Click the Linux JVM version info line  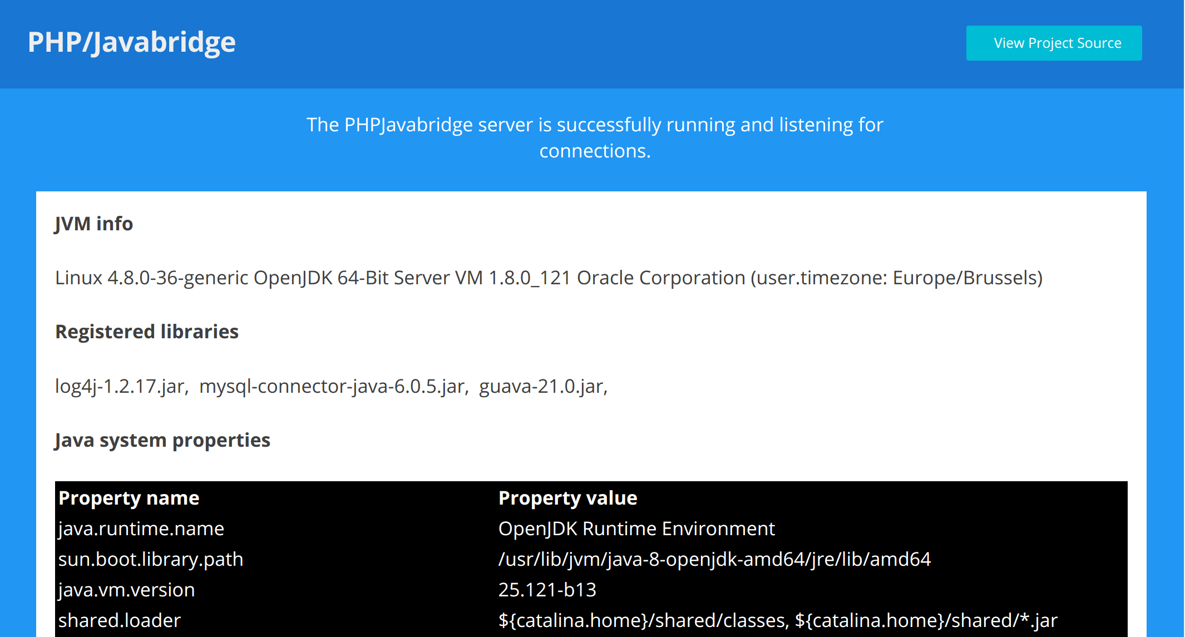(x=549, y=278)
